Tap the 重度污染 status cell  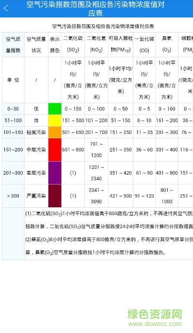pos(36,173)
